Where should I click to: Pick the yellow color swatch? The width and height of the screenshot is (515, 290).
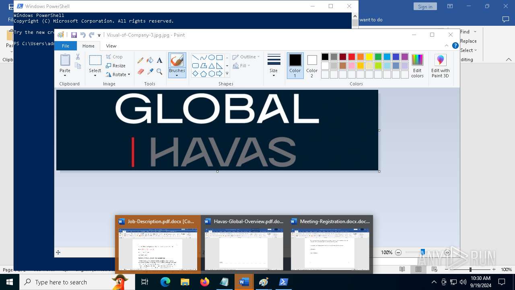tap(369, 57)
